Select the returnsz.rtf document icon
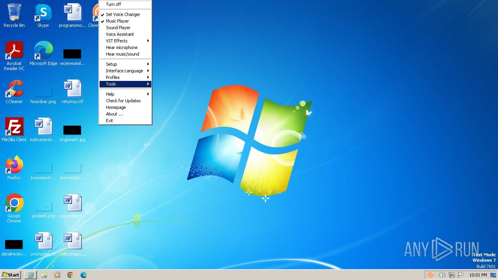 click(x=72, y=92)
